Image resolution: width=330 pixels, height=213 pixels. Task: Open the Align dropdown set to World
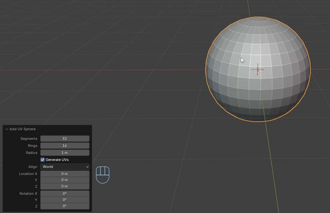[x=65, y=167]
